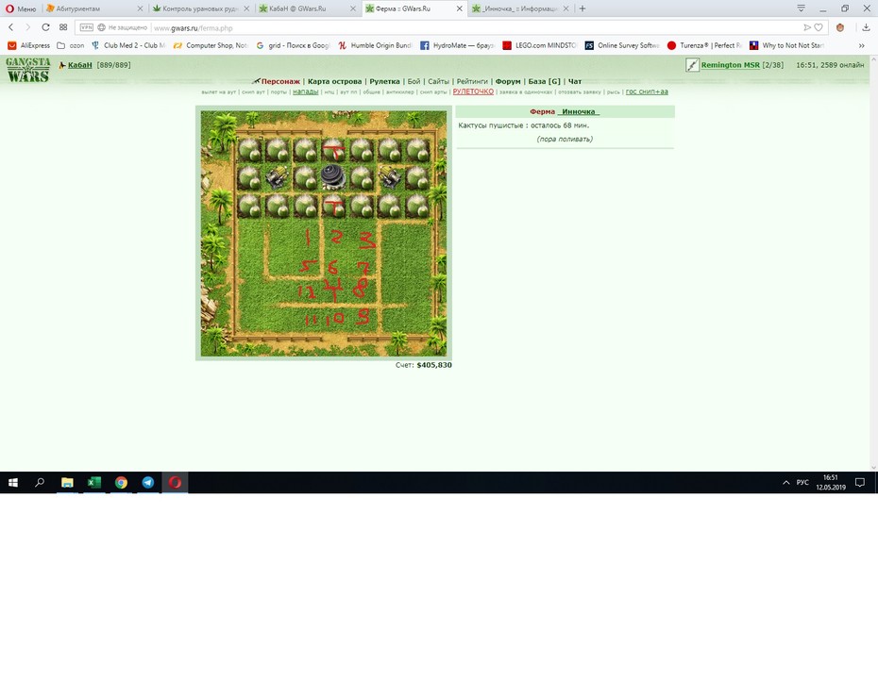Open Windows taskbar search

[x=40, y=482]
